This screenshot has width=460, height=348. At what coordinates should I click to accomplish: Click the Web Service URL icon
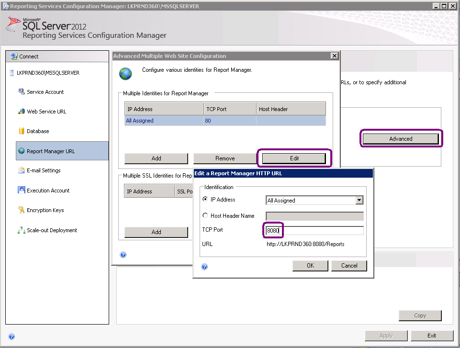click(x=22, y=111)
